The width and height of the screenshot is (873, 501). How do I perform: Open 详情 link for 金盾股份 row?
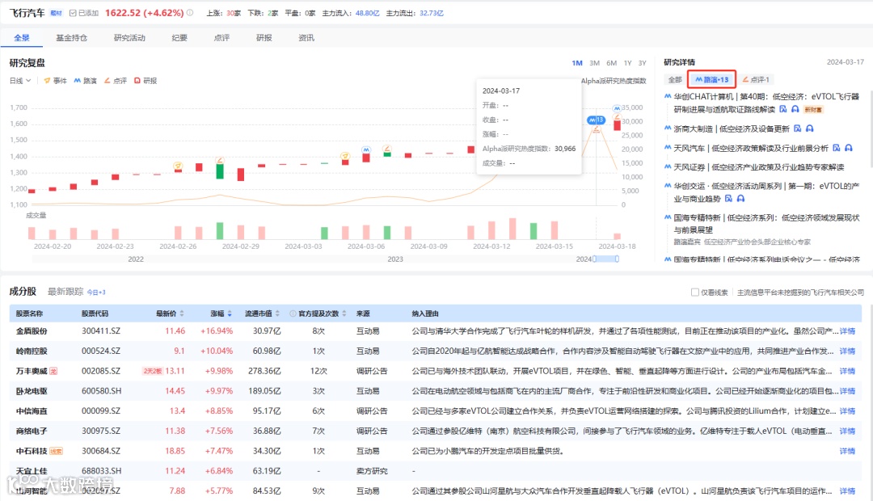tap(847, 330)
